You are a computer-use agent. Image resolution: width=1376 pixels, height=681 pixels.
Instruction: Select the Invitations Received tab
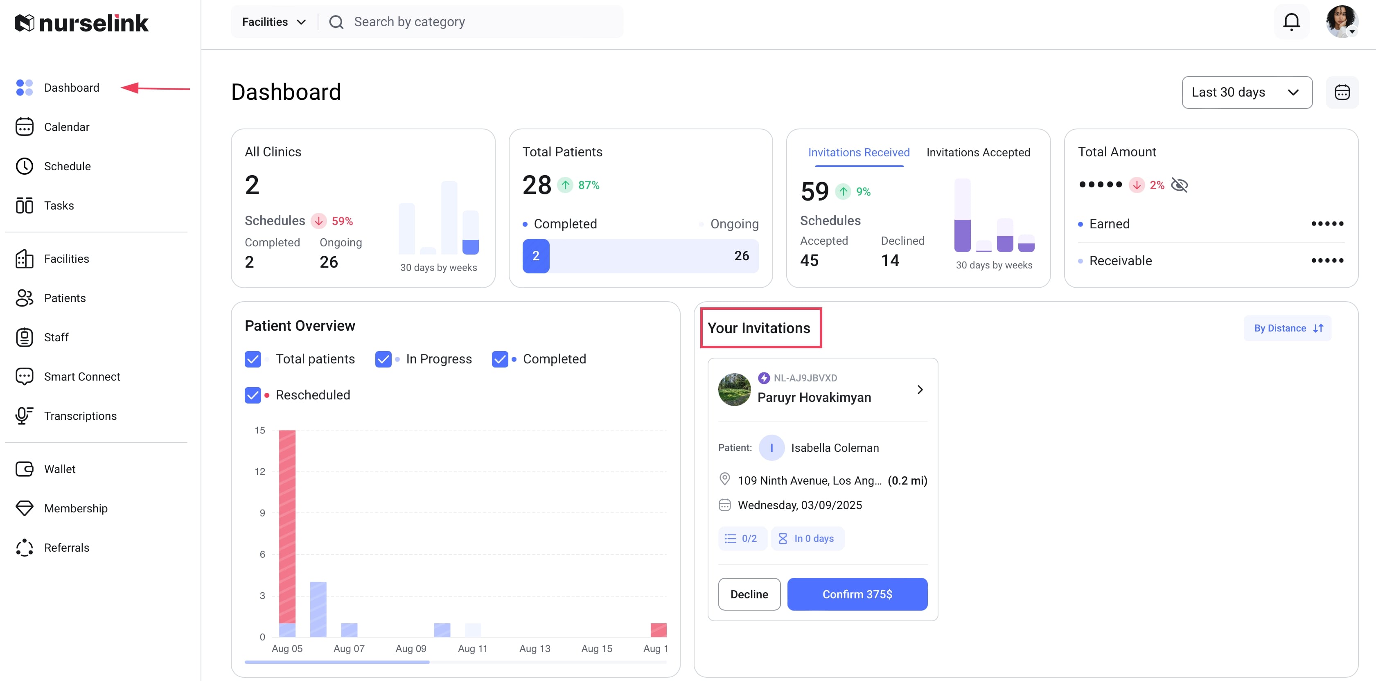click(858, 152)
